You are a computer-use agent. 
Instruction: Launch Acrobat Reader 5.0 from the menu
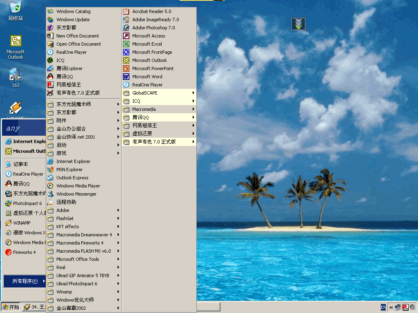pyautogui.click(x=151, y=11)
